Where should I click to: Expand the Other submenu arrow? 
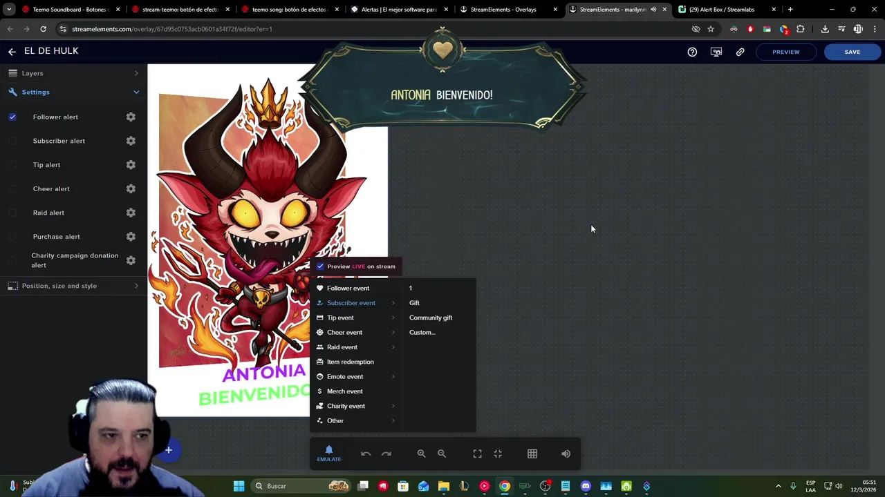coord(393,421)
